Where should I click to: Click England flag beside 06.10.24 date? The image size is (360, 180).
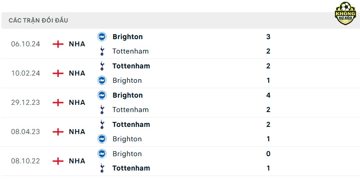(58, 44)
